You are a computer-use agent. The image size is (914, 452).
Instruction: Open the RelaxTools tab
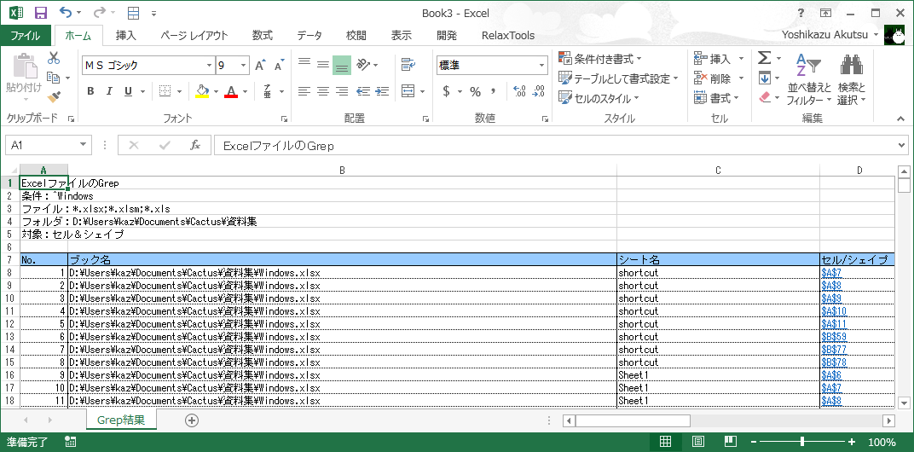[x=507, y=35]
